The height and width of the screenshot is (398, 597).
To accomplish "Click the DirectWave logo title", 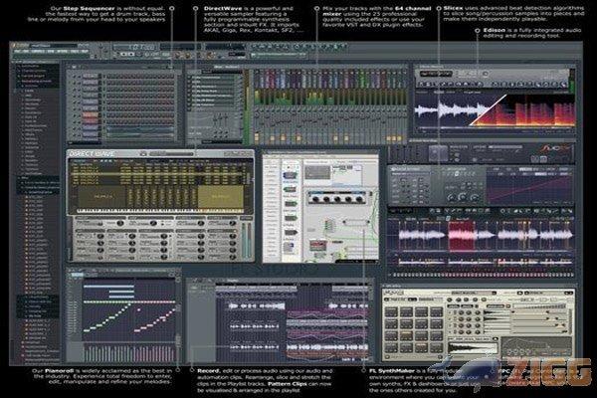I will pos(92,154).
